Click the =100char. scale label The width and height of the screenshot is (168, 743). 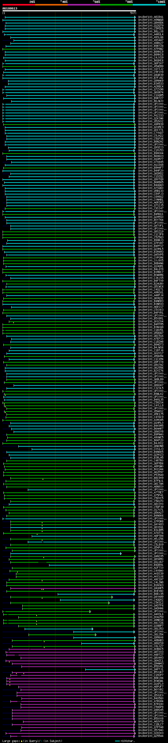coord(127,741)
